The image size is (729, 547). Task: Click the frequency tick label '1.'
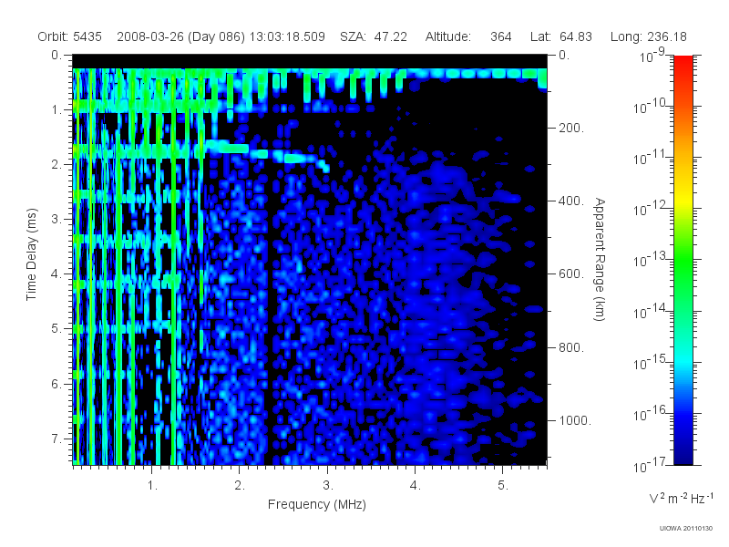(152, 486)
